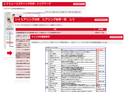Click CONFIDENTIAL badge on the 1-4 slide
The height and width of the screenshot is (92, 128).
pyautogui.click(x=101, y=20)
